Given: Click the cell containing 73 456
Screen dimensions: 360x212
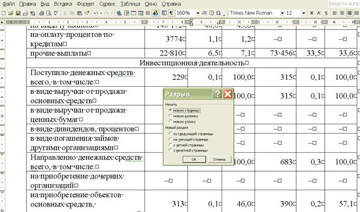Looking at the screenshot, I should 275,53.
